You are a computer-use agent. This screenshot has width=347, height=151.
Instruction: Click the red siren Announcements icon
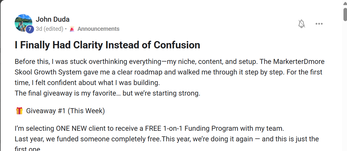tap(72, 29)
